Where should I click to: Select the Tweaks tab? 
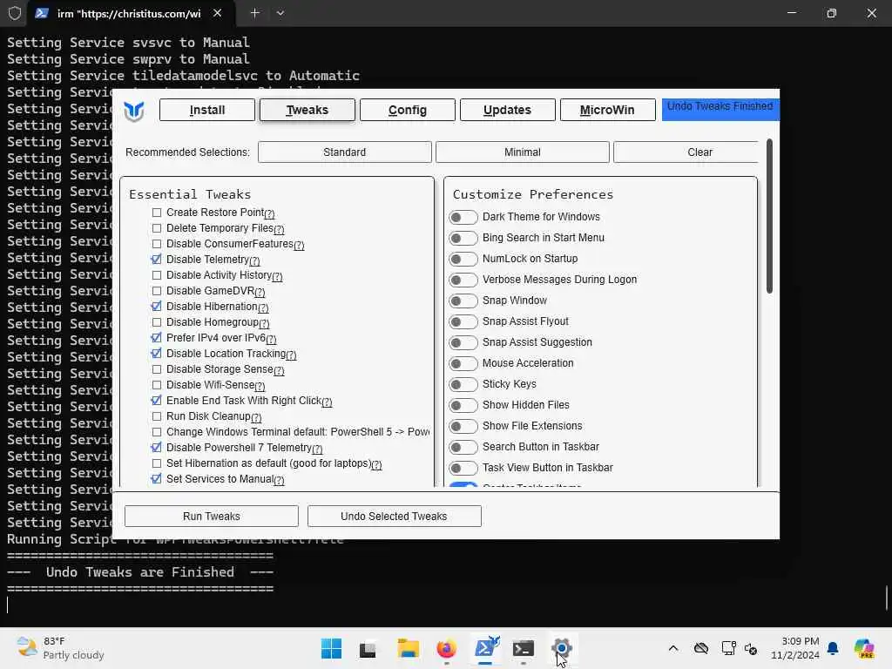(307, 110)
